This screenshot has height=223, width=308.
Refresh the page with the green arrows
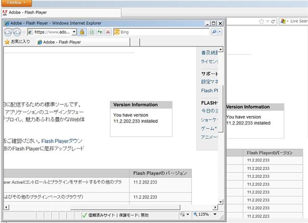coord(100,32)
